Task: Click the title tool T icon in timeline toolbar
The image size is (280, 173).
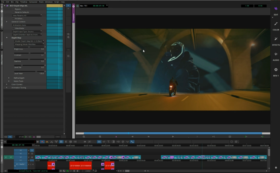Action: pyautogui.click(x=108, y=142)
